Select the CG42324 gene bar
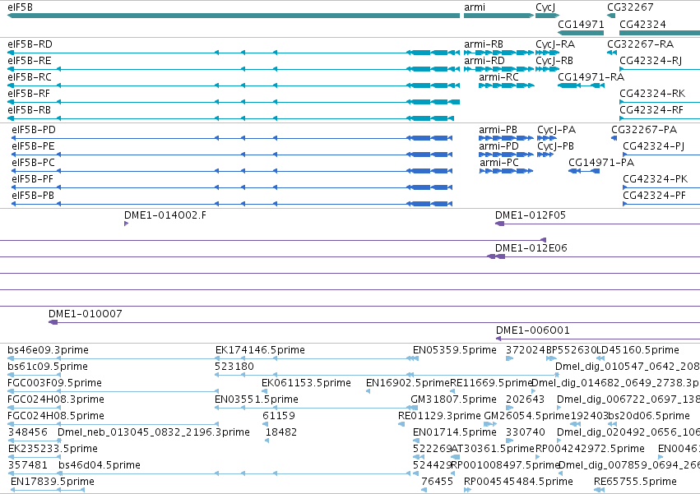 660,33
